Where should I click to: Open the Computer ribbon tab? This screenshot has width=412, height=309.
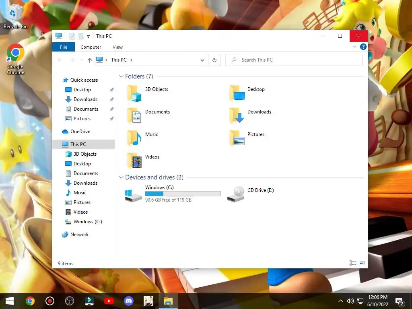(91, 47)
